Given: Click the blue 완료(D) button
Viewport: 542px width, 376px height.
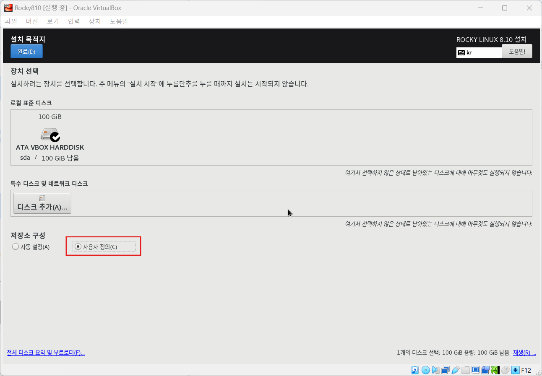Looking at the screenshot, I should pyautogui.click(x=26, y=52).
